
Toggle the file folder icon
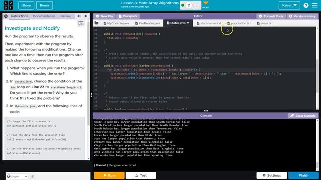96,23
